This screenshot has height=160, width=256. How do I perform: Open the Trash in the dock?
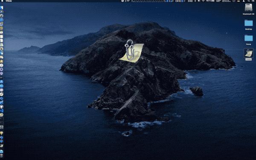(1, 156)
